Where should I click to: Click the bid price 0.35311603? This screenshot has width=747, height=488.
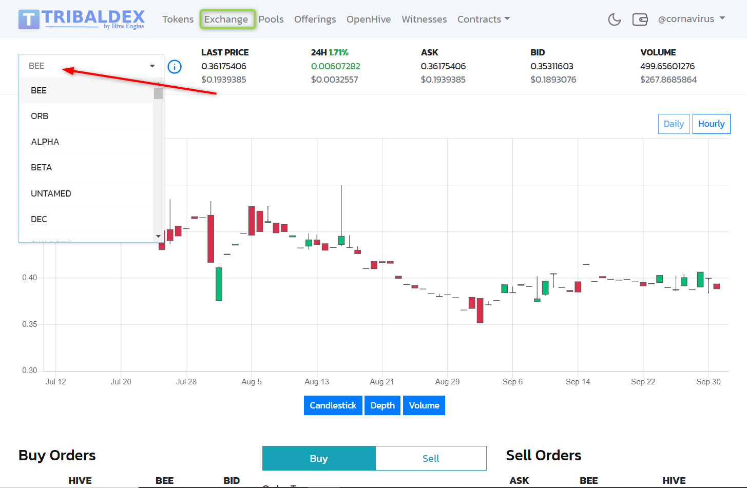click(x=552, y=66)
